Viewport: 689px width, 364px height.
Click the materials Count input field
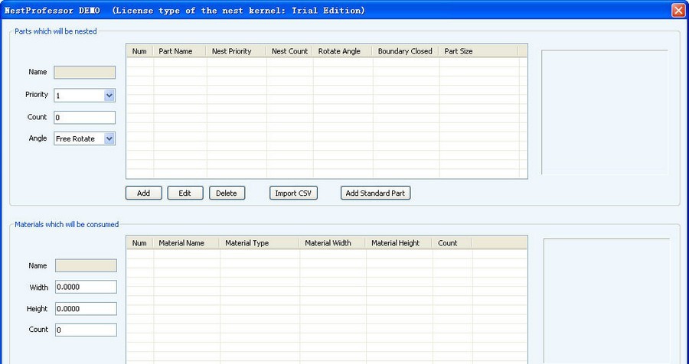(84, 330)
